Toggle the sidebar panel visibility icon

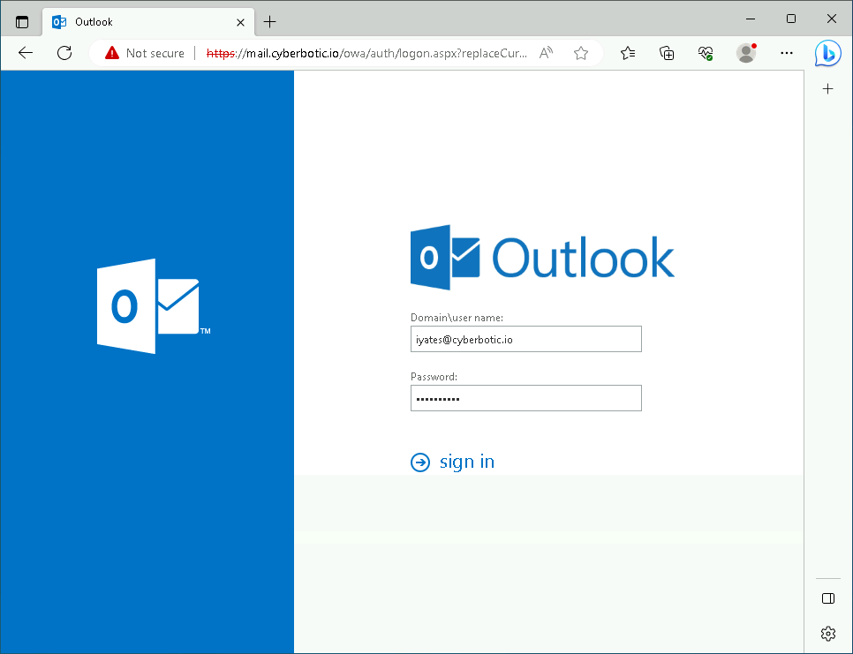tap(827, 598)
